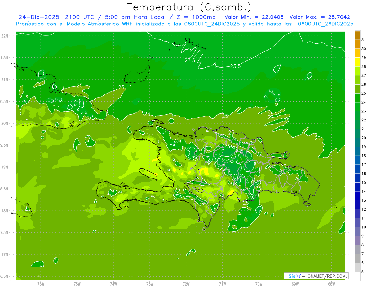Pick the yellow swatch between 28 and 29
Image resolution: width=372 pixels, height=288 pixels.
357,62
